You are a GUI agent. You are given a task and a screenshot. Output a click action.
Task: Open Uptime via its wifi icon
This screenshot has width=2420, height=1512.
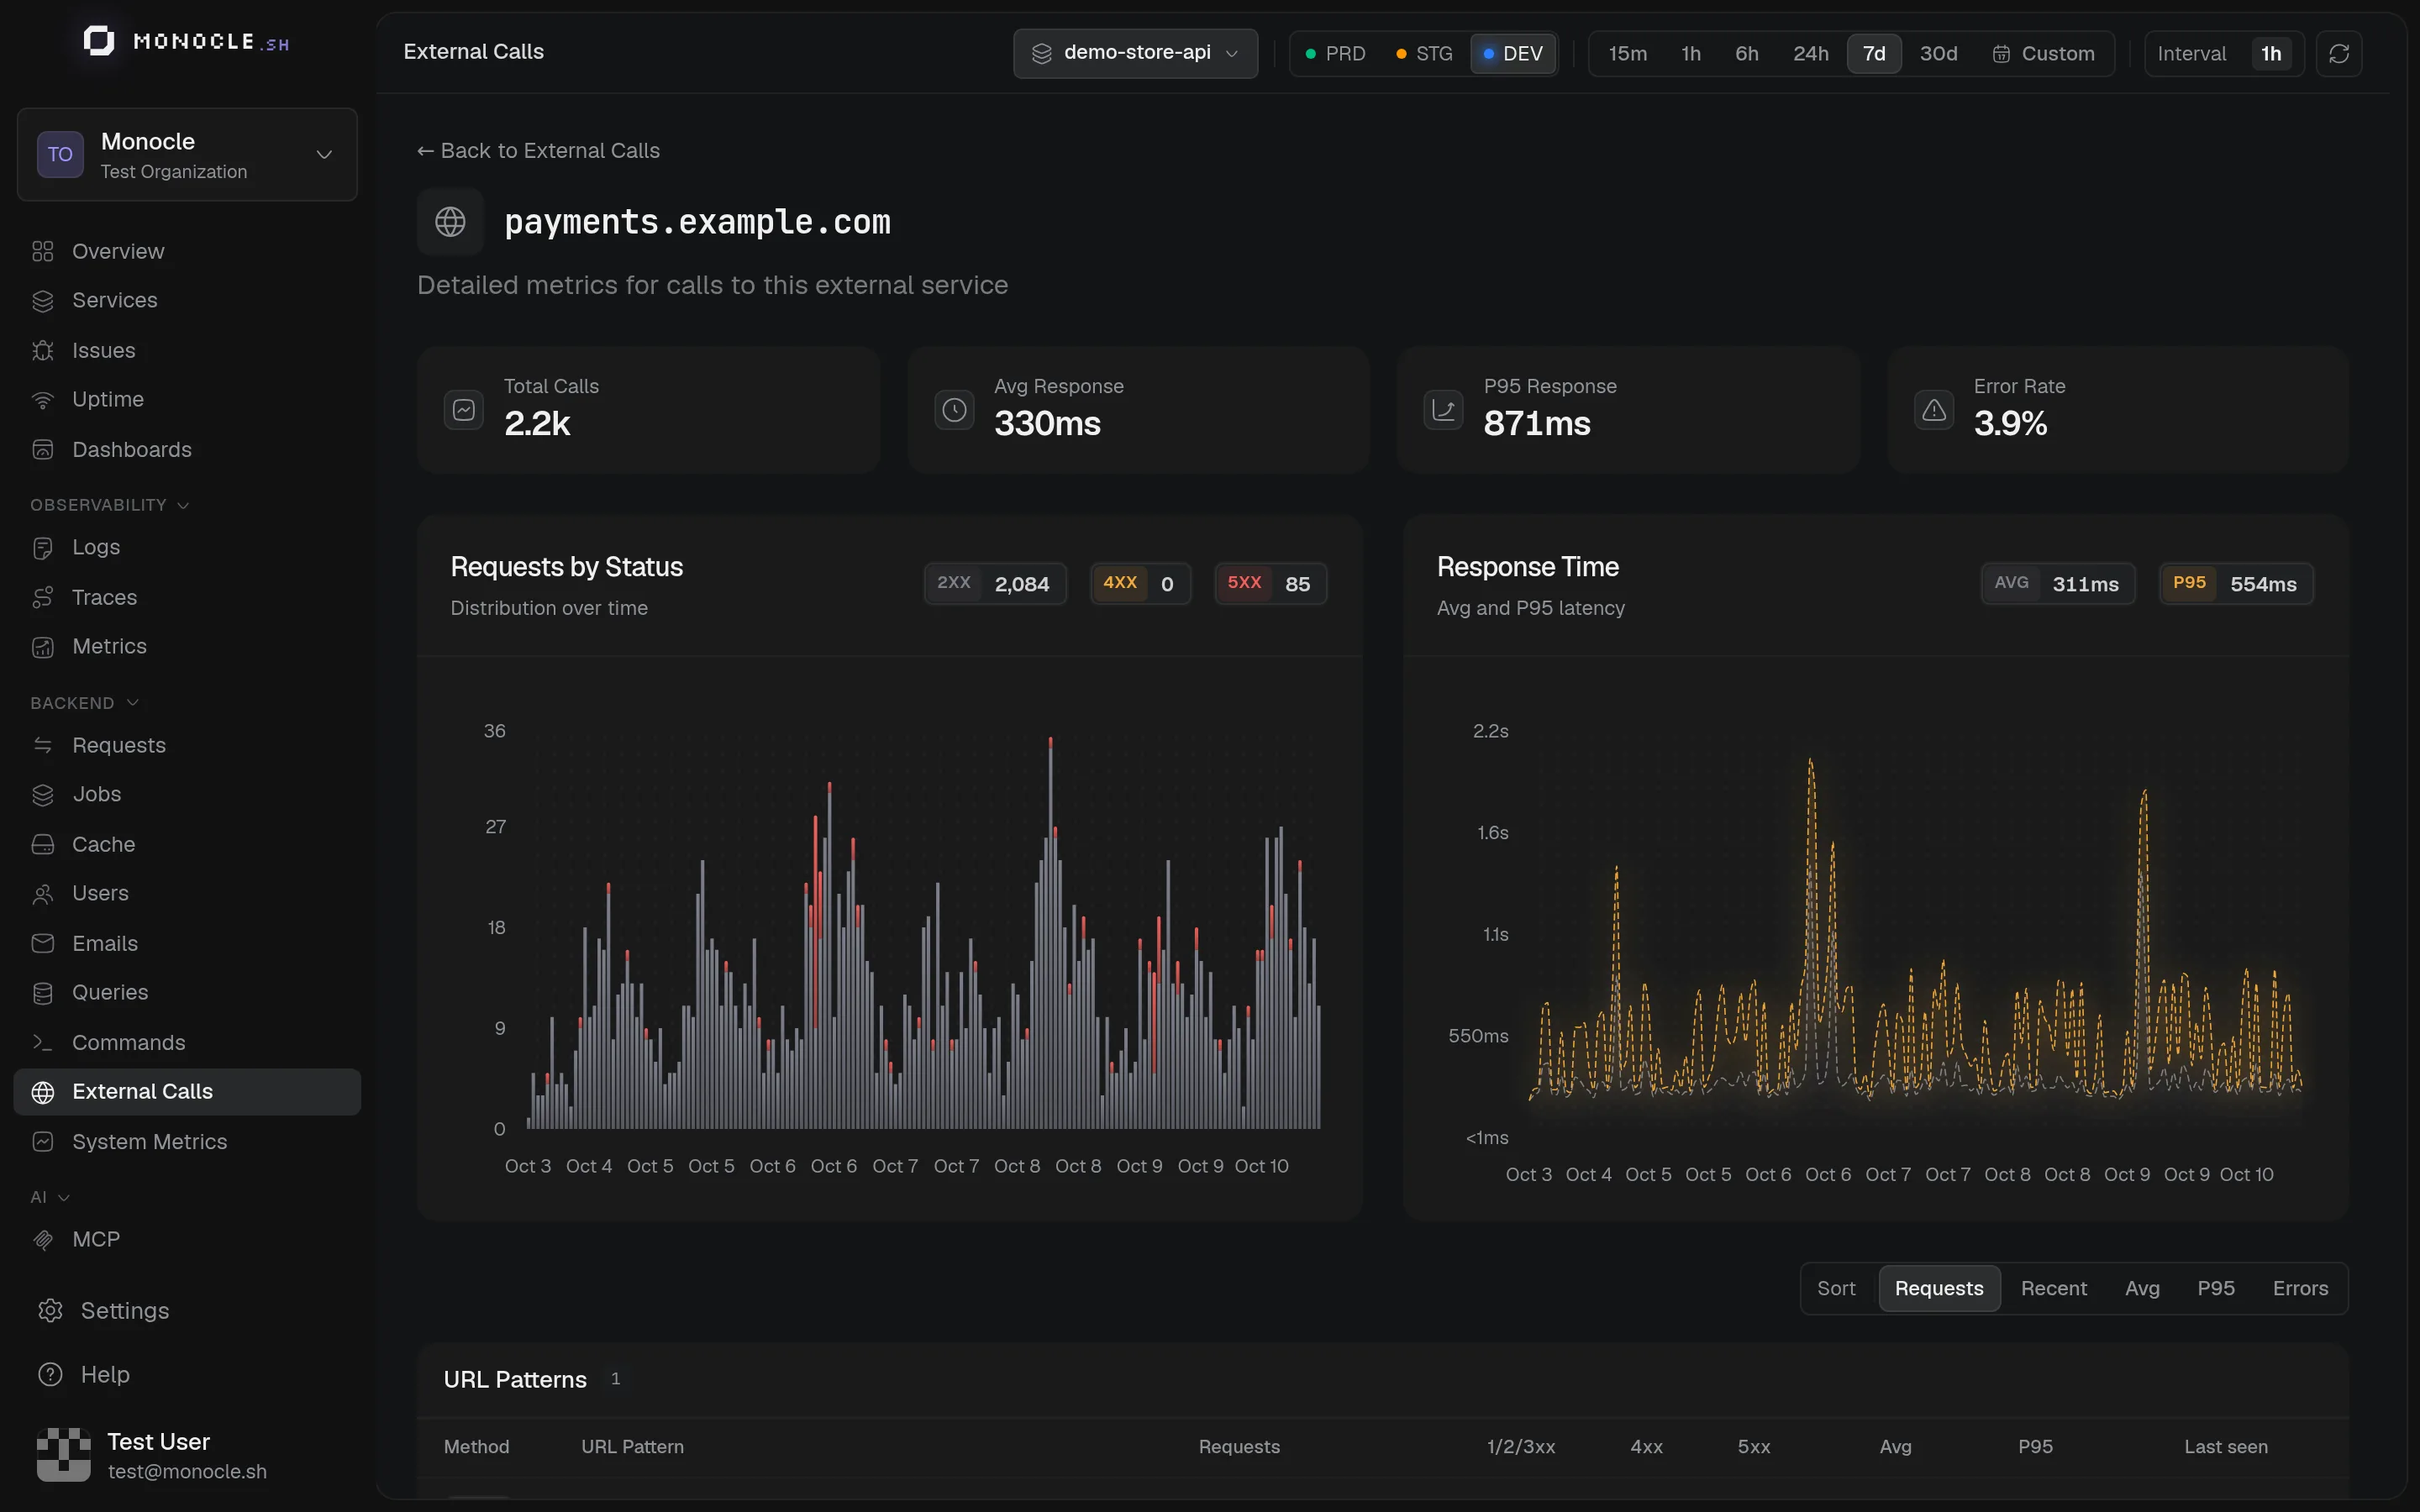(x=43, y=399)
